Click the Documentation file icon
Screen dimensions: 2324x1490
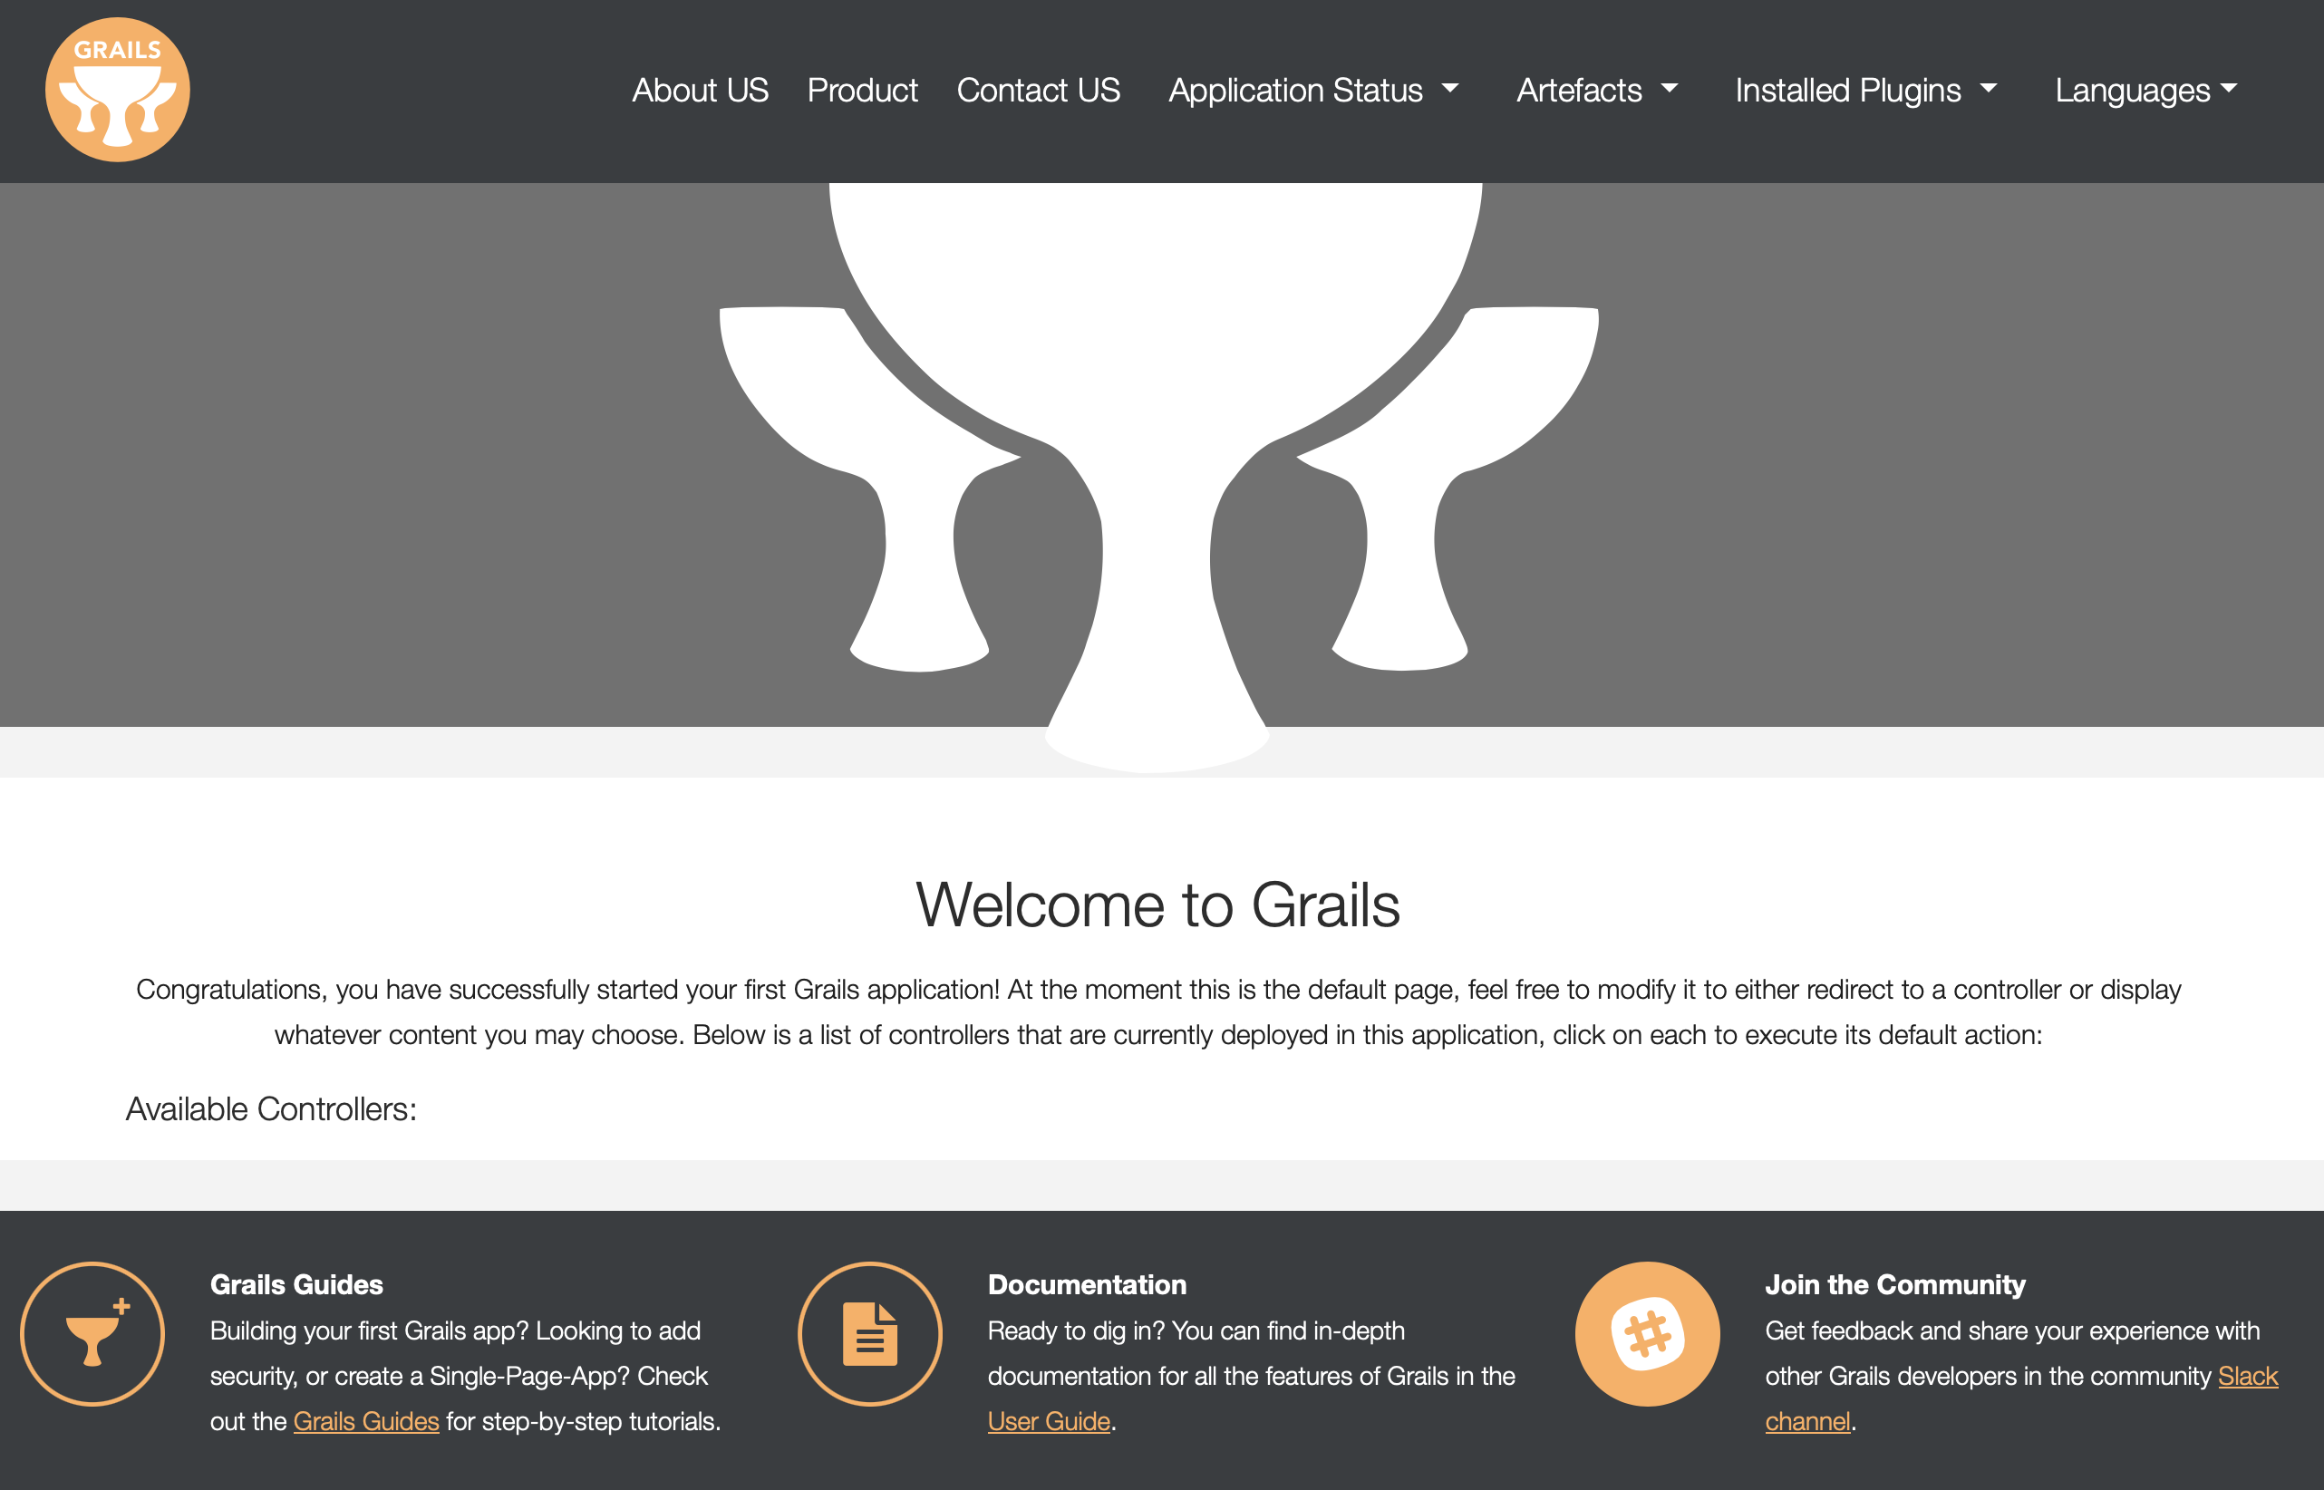[x=869, y=1334]
